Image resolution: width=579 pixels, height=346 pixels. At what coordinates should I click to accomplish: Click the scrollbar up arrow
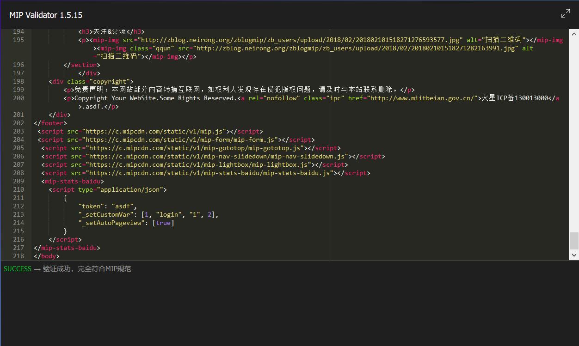pos(574,34)
